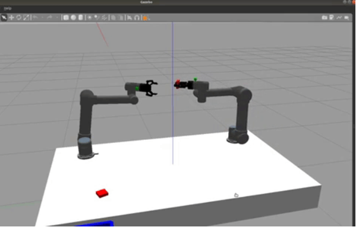Insert a box shape
Image resolution: width=356 pixels, height=230 pixels.
pos(66,18)
